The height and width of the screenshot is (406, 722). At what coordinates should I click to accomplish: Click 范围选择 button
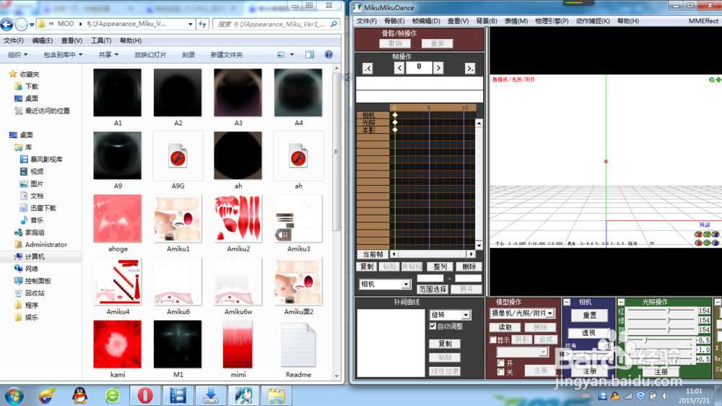pyautogui.click(x=432, y=290)
